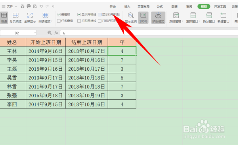Select the cell containing 王磊
Screen dimensions: 239x145
(13, 69)
